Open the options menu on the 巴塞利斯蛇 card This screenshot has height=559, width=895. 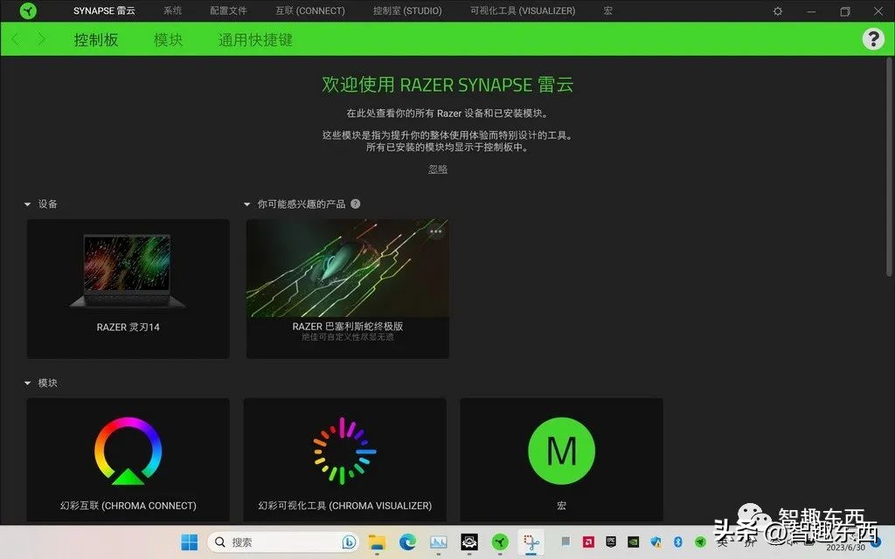(x=435, y=231)
